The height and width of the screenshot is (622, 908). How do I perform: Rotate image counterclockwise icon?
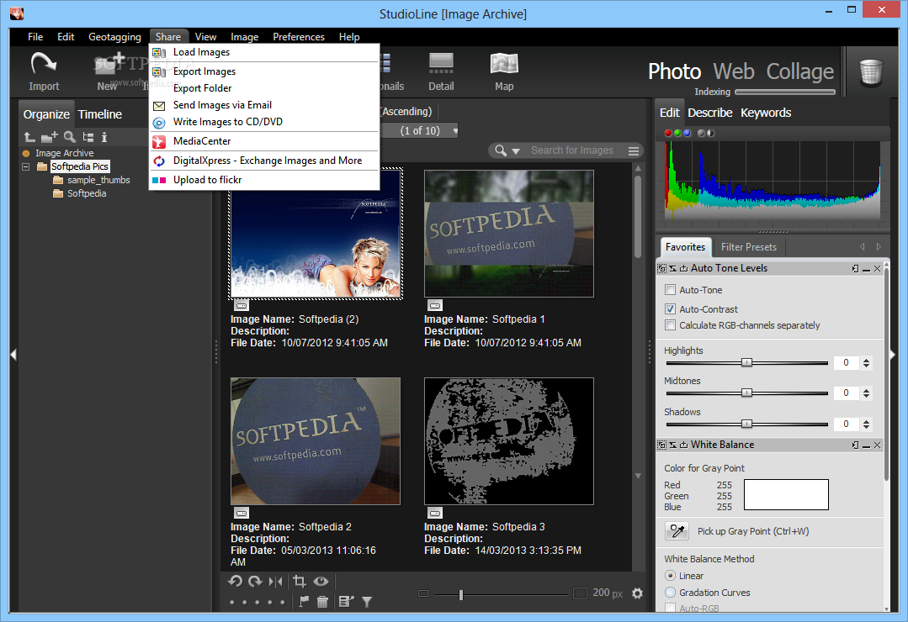tap(235, 581)
